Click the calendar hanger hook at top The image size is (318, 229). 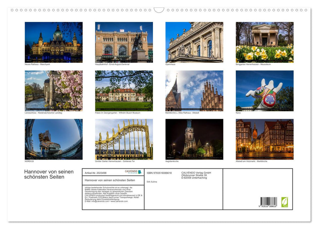159,10
